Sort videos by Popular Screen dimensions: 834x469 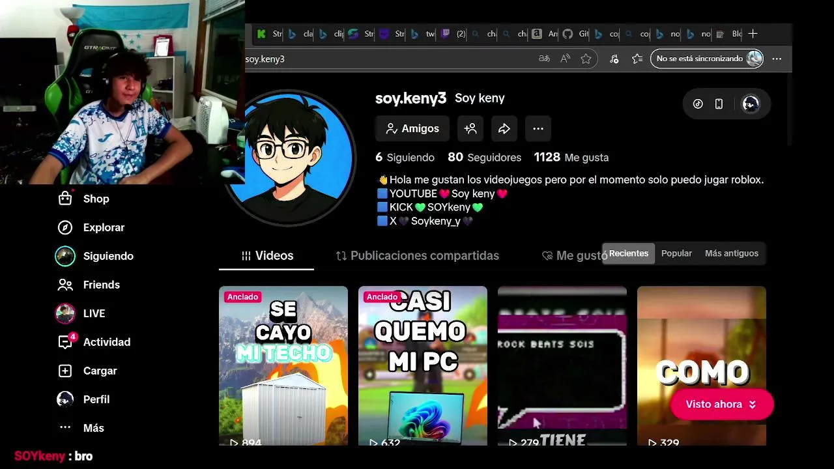(x=676, y=253)
